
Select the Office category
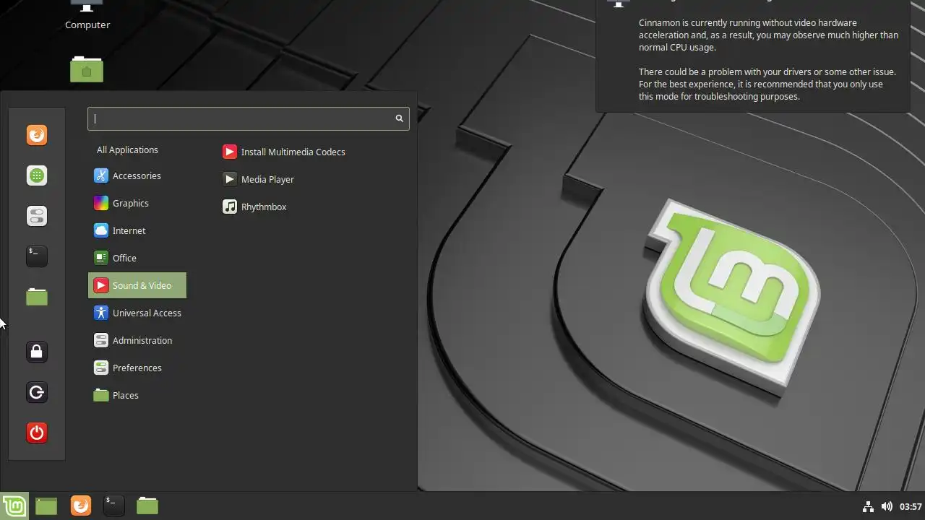pyautogui.click(x=137, y=258)
